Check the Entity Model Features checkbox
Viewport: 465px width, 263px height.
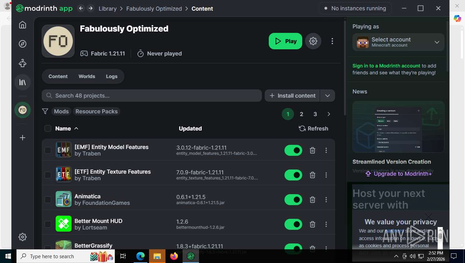click(x=48, y=150)
